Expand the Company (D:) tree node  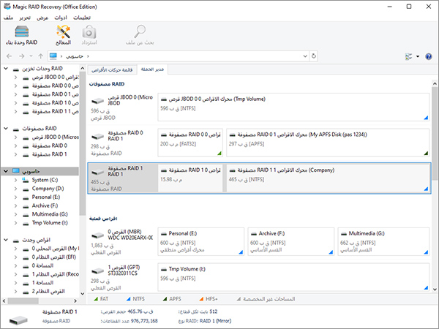click(15, 189)
